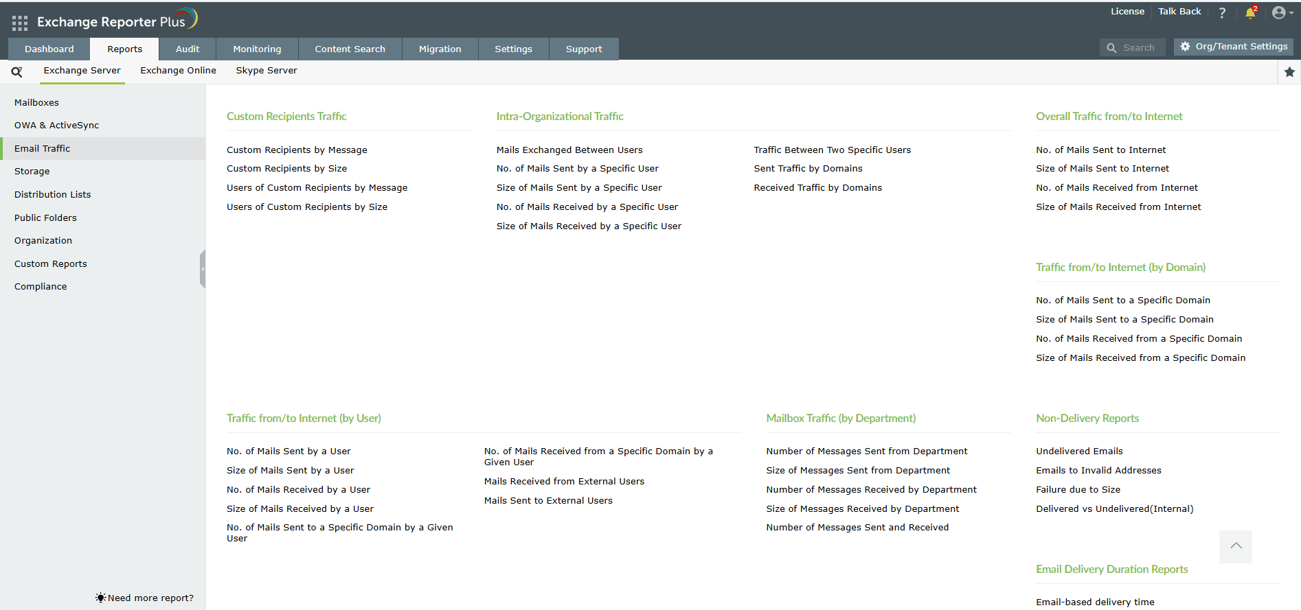Open Mails Received from External Users report
This screenshot has height=610, width=1301.
pyautogui.click(x=564, y=482)
